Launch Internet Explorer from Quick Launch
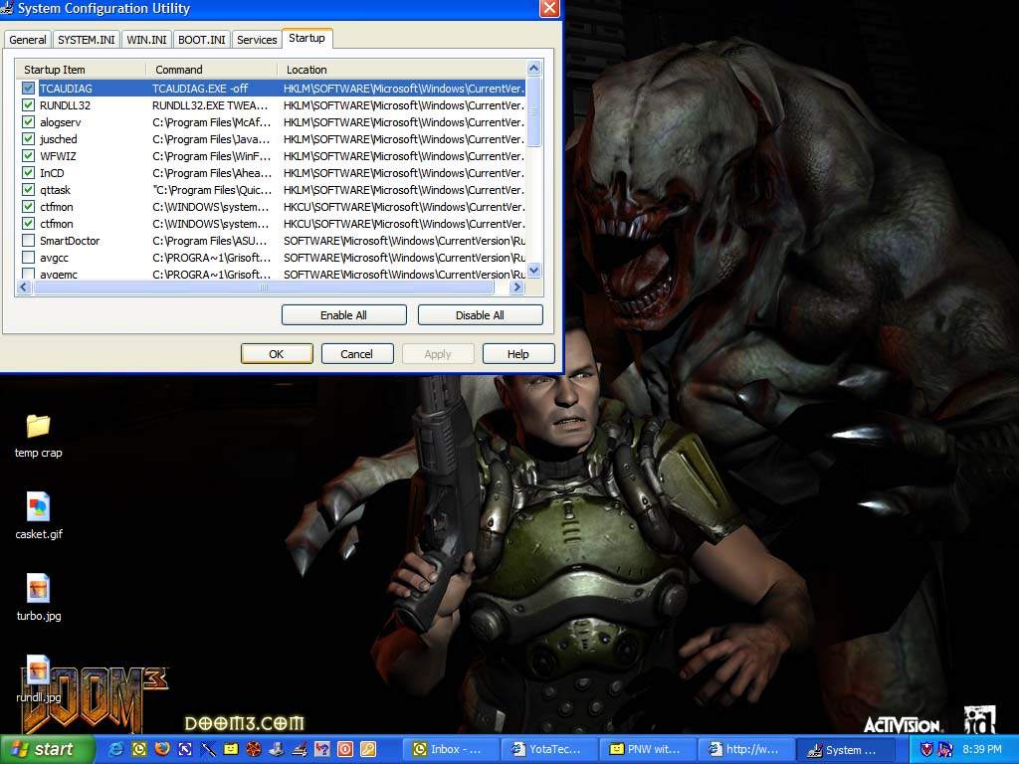This screenshot has width=1019, height=764. tap(115, 749)
